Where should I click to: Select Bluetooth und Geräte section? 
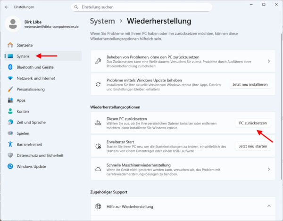[43, 67]
